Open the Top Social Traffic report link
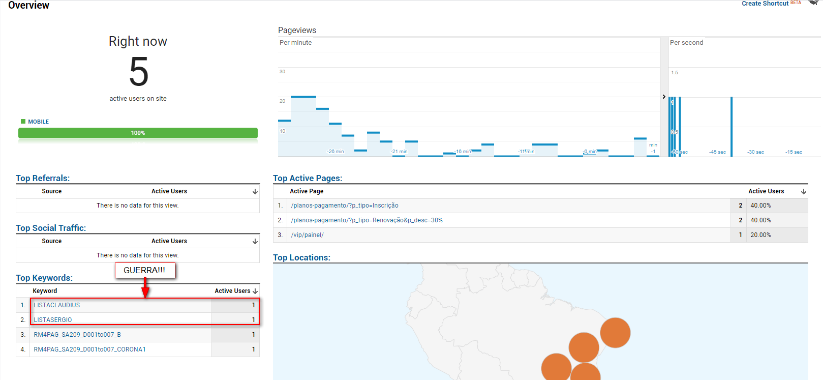Image resolution: width=823 pixels, height=380 pixels. [x=51, y=228]
